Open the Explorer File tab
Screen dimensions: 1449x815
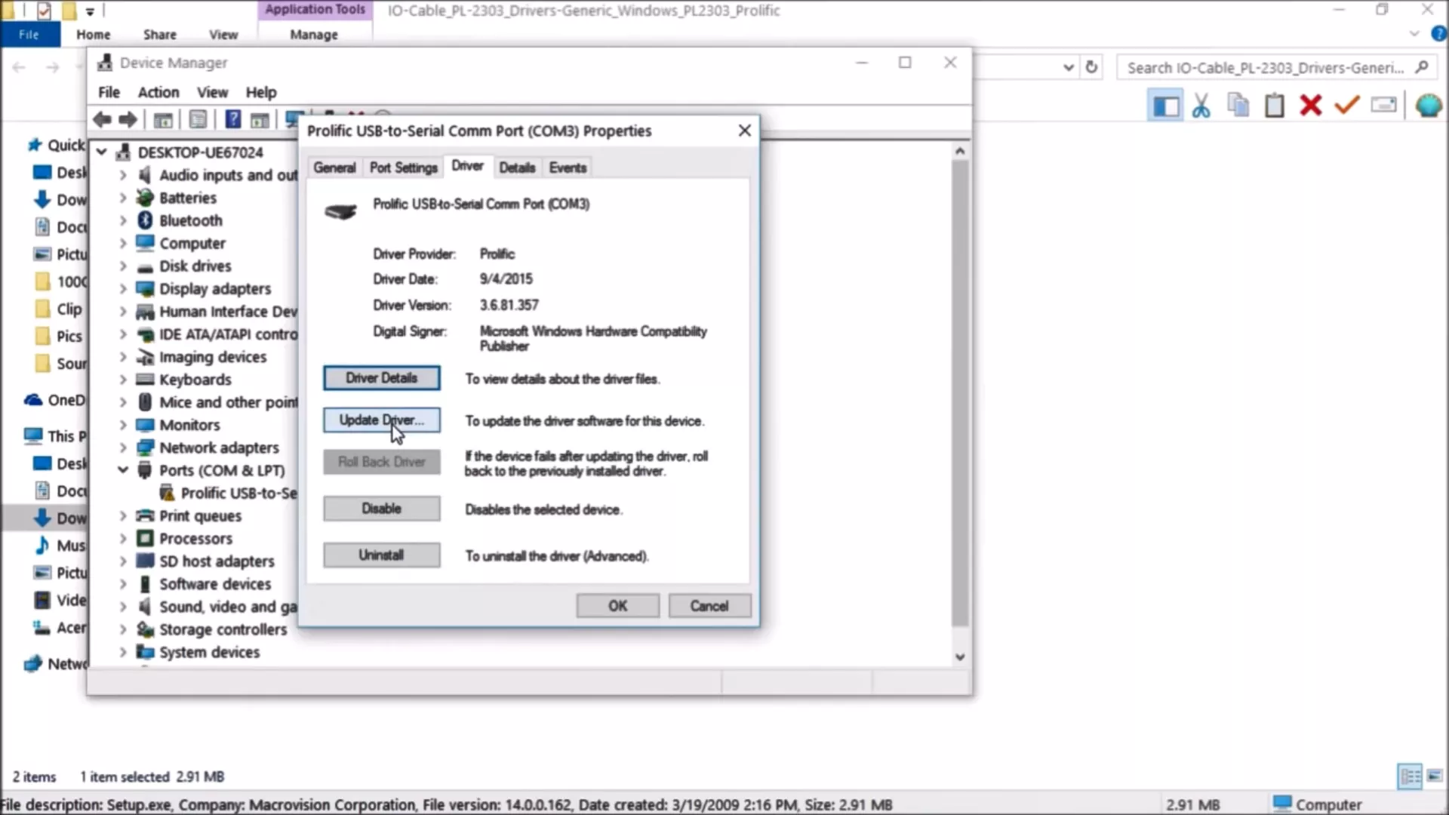tap(29, 35)
